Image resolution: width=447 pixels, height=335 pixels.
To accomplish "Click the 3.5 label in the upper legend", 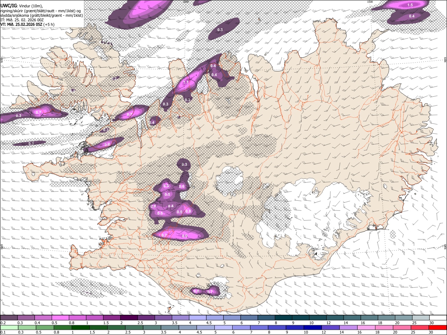I will click(174, 323).
